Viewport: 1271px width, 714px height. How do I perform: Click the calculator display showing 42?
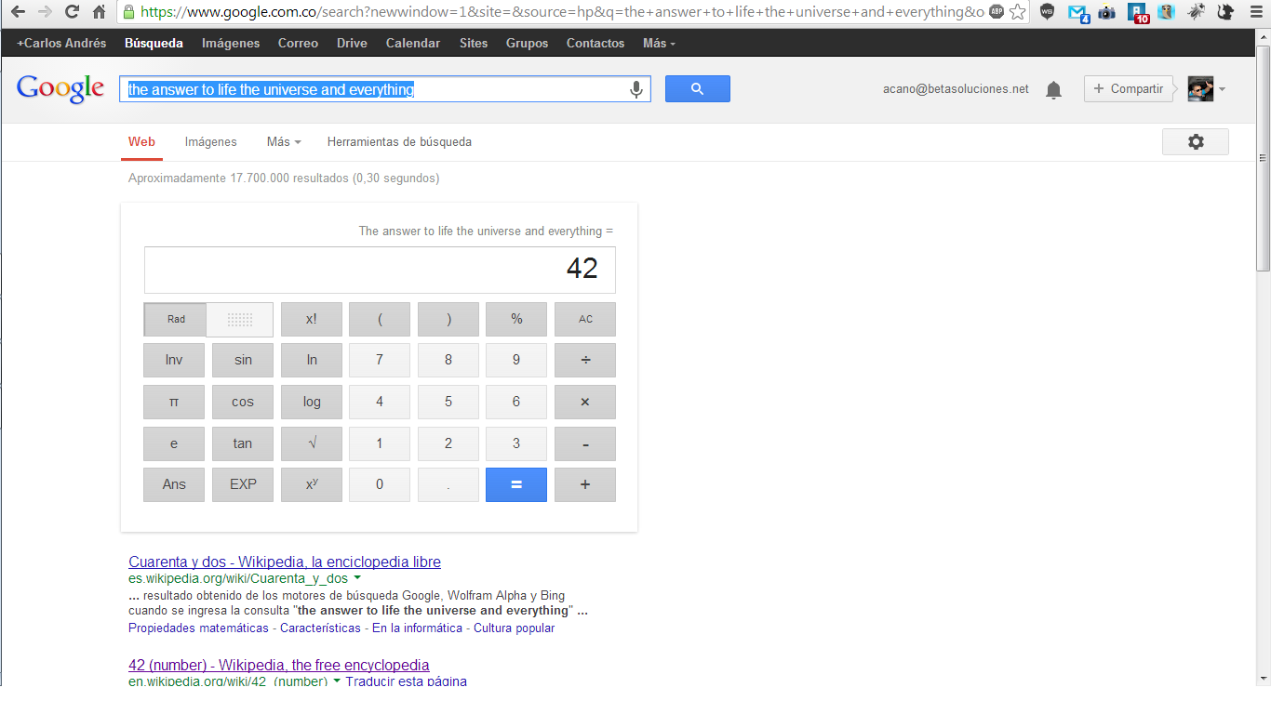click(380, 270)
